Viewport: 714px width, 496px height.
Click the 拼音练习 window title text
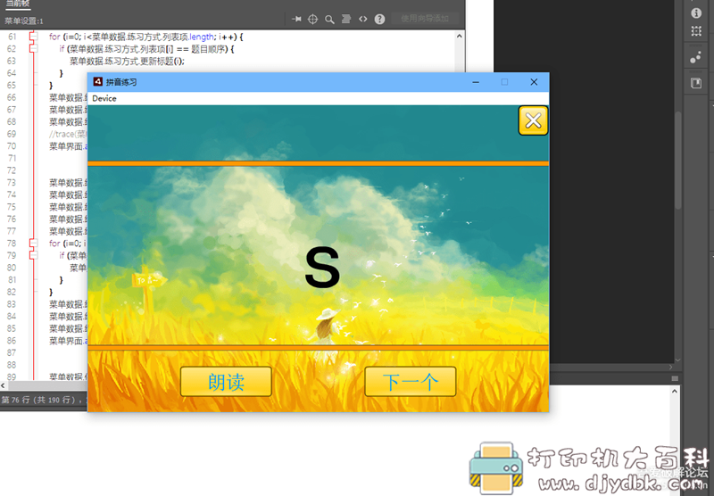point(121,82)
